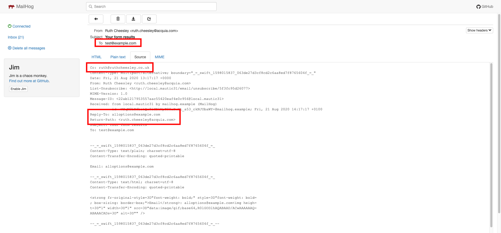Click the Connected status link
The image size is (501, 233).
coord(21,26)
